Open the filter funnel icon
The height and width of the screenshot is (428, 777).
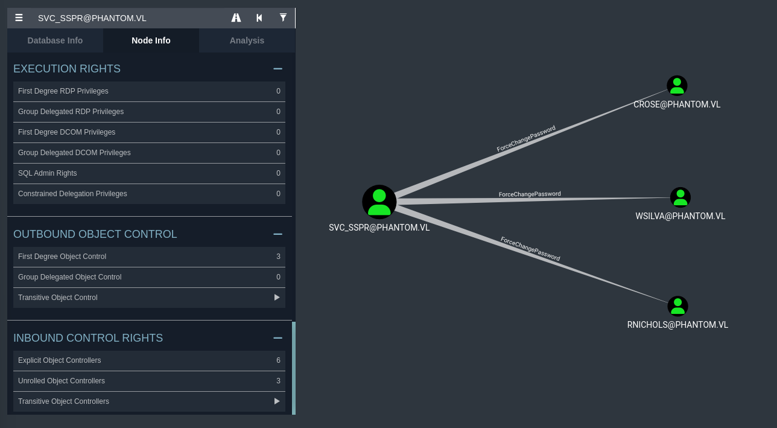pyautogui.click(x=283, y=18)
